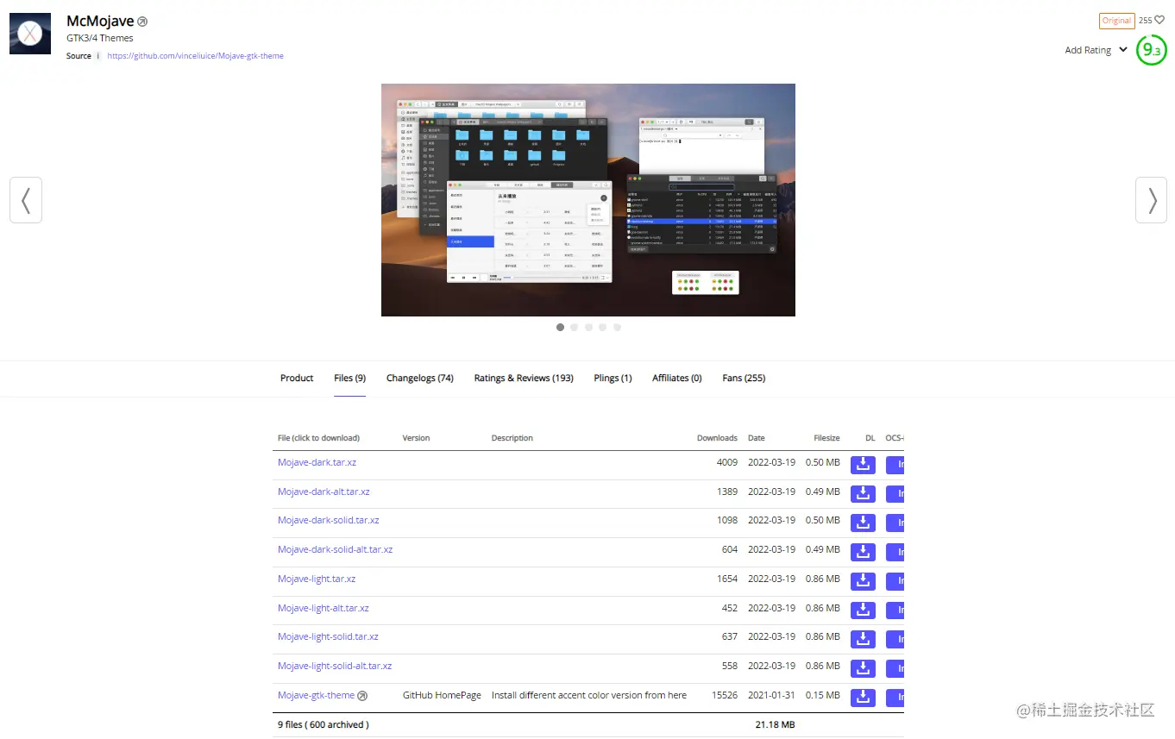Show the previous screenshot with left arrow
The image size is (1175, 739).
tap(26, 200)
